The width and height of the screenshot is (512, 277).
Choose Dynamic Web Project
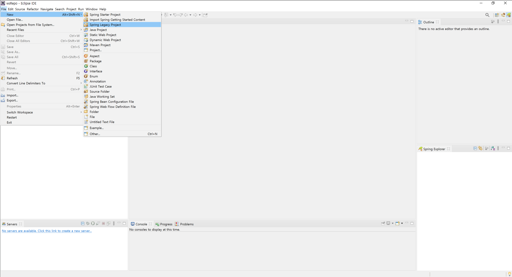point(122,40)
